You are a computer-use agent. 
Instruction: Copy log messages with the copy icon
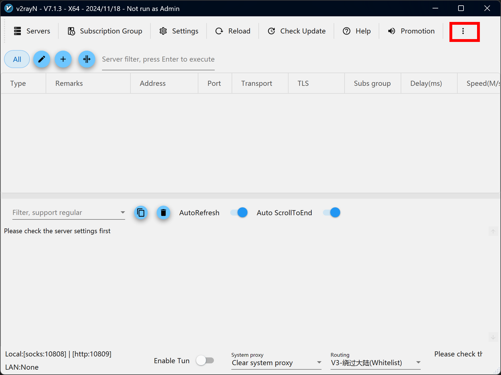(141, 213)
